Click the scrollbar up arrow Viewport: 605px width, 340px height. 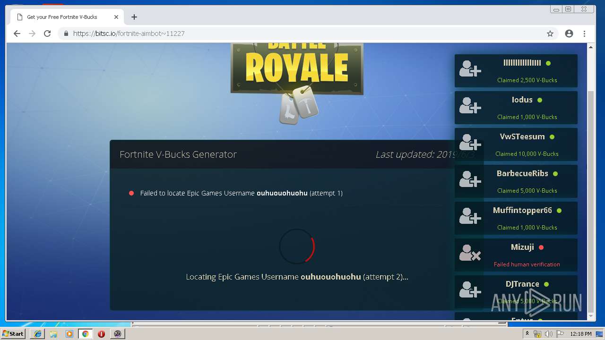(591, 47)
